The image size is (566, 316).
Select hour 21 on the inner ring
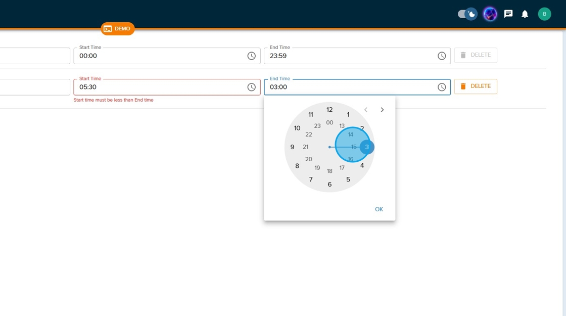[305, 147]
